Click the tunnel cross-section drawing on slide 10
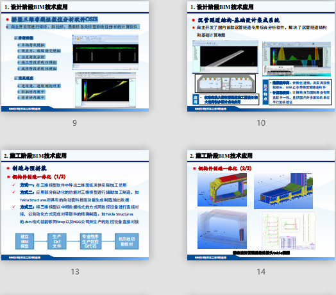Image resolution: width=336 pixels, height=295 pixels. click(225, 83)
